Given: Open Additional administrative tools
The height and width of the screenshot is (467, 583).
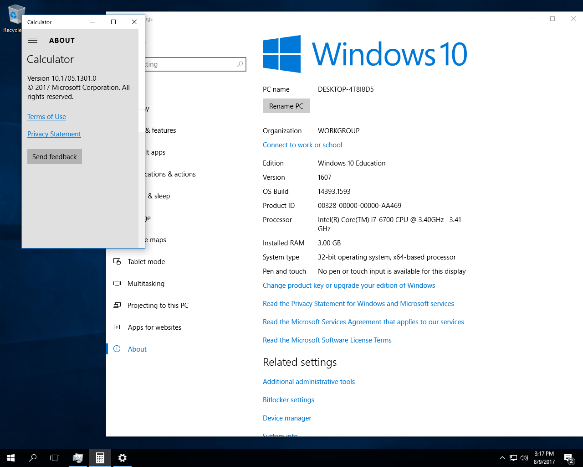Looking at the screenshot, I should [309, 382].
